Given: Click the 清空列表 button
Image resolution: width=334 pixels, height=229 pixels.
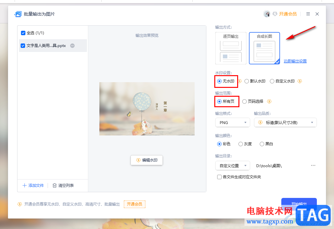Looking at the screenshot, I should pos(63,186).
